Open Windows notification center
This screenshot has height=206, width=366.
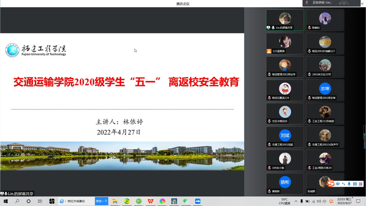tap(358, 201)
